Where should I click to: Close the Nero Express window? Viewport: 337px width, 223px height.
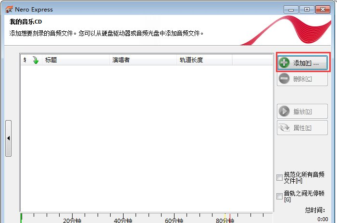pos(323,10)
